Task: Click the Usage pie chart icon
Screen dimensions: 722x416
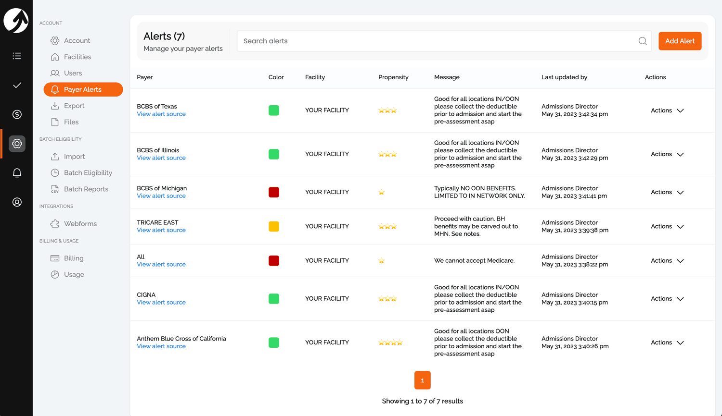Action: pyautogui.click(x=55, y=275)
